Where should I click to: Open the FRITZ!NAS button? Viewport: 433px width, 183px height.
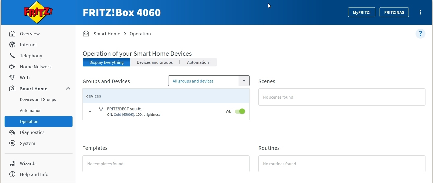click(394, 12)
